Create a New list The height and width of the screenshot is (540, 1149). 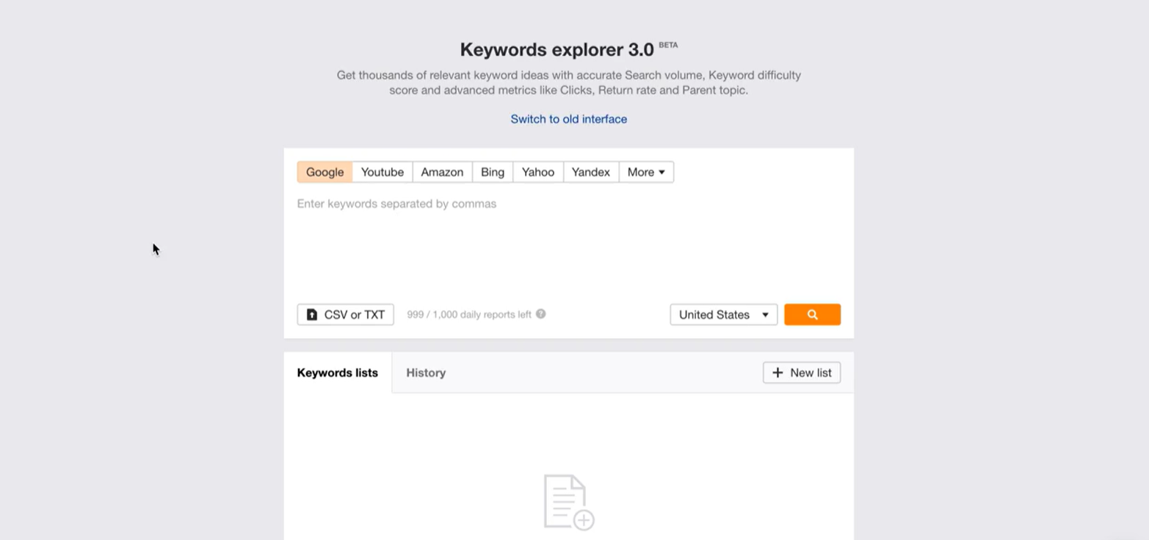801,372
